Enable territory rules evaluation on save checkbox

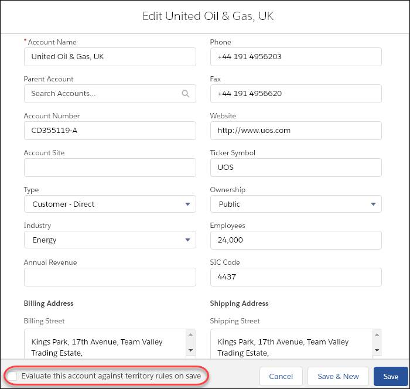[12, 376]
